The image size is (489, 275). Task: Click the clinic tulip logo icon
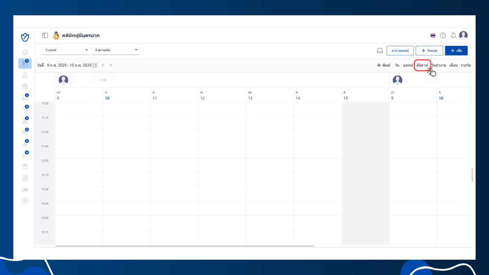(x=25, y=37)
